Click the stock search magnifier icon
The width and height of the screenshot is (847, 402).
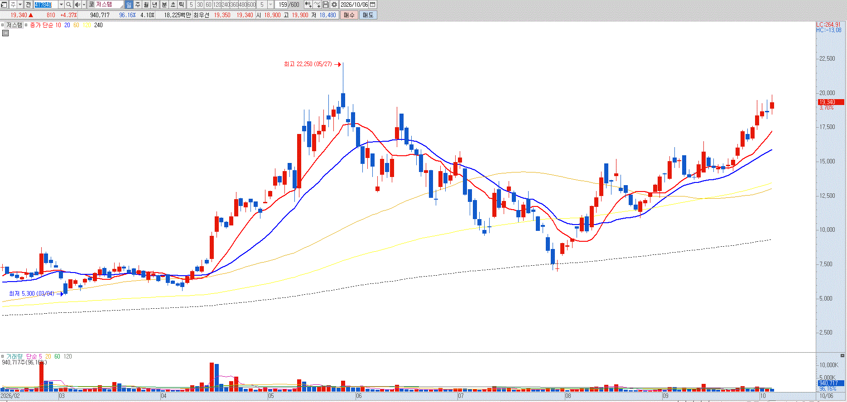(68, 5)
